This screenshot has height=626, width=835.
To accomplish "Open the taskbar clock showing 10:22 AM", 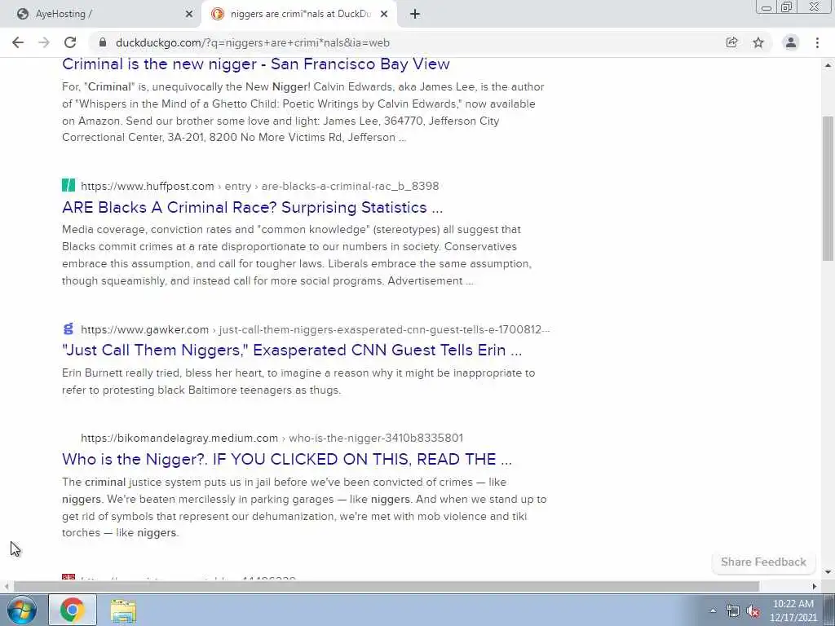I will point(793,611).
